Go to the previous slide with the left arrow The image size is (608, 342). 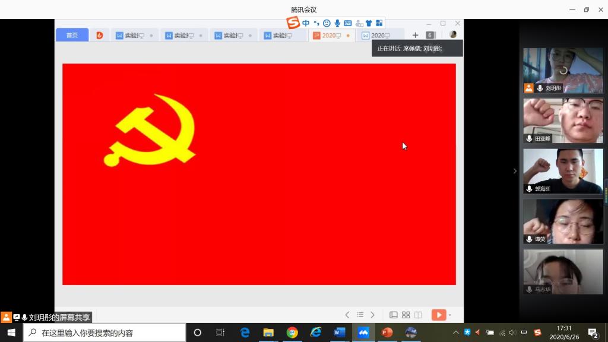click(x=347, y=315)
